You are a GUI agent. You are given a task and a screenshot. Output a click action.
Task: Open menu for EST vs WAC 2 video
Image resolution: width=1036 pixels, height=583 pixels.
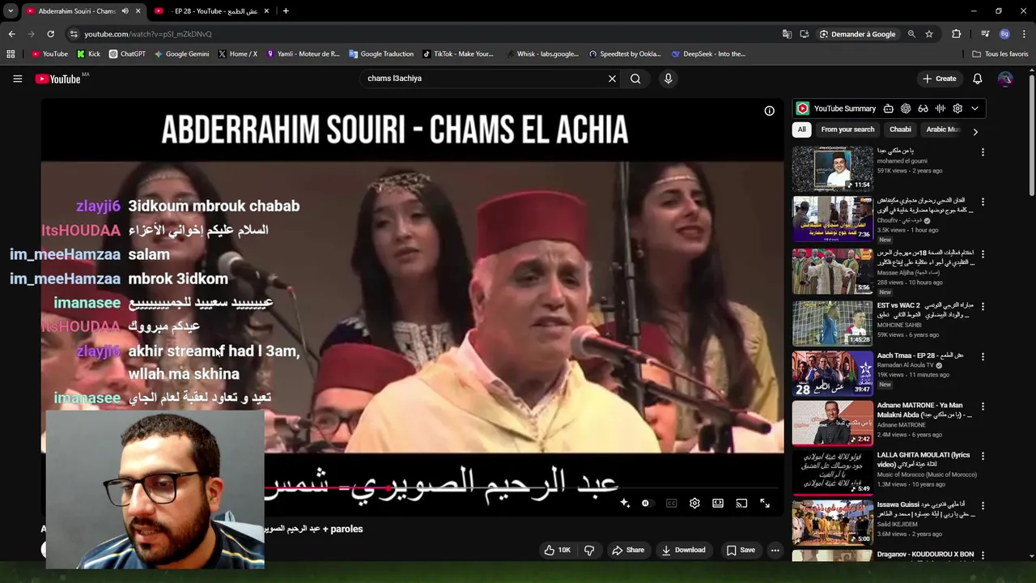(983, 307)
